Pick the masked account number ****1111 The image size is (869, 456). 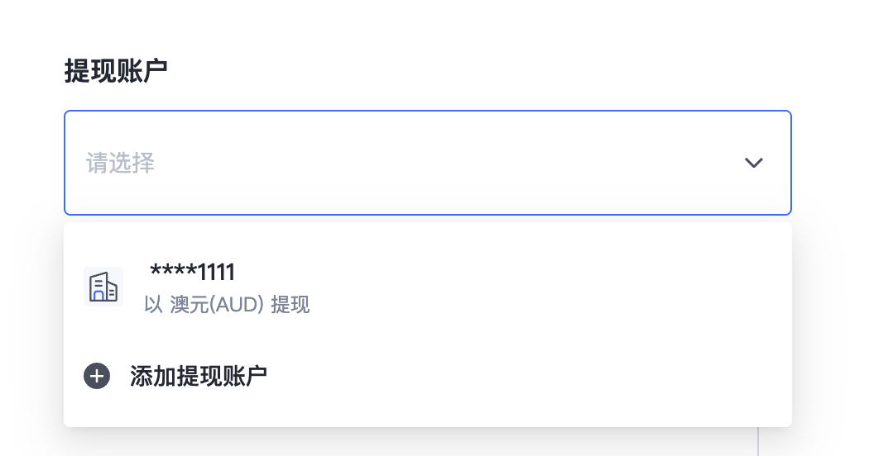192,272
